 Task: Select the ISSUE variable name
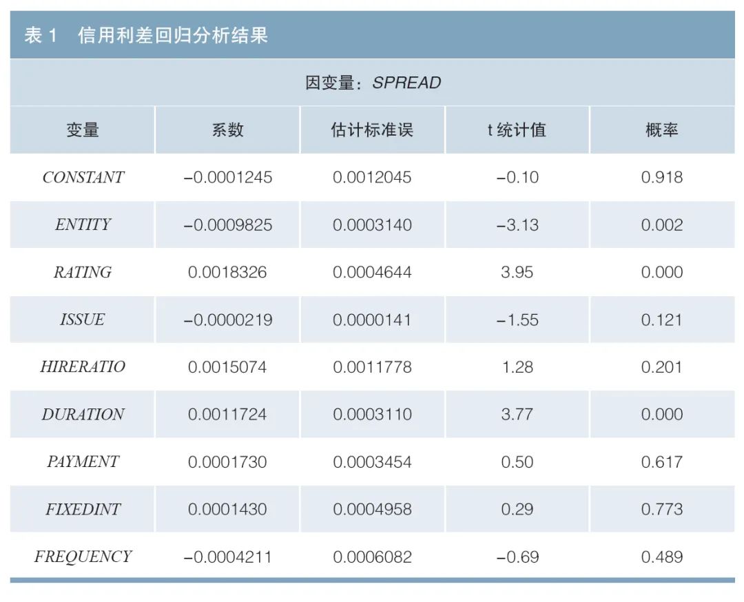81,320
